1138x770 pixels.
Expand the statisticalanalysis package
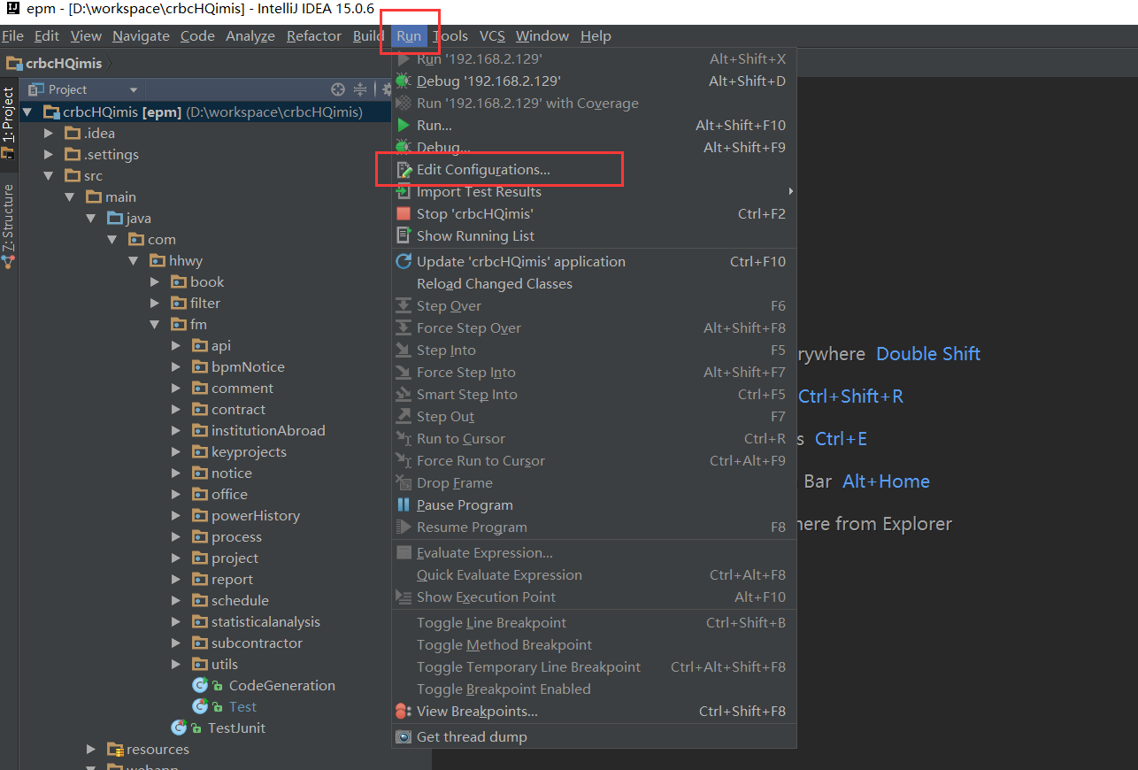pos(176,622)
